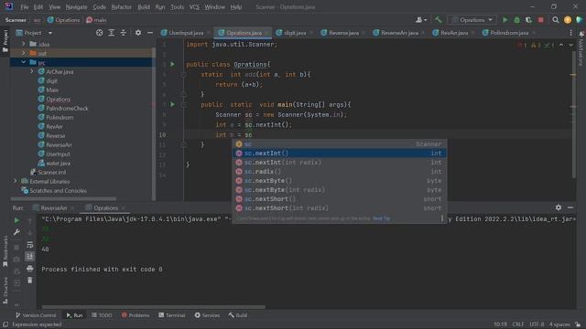The width and height of the screenshot is (586, 329).
Task: Open Terminal tool window
Action: (x=171, y=315)
